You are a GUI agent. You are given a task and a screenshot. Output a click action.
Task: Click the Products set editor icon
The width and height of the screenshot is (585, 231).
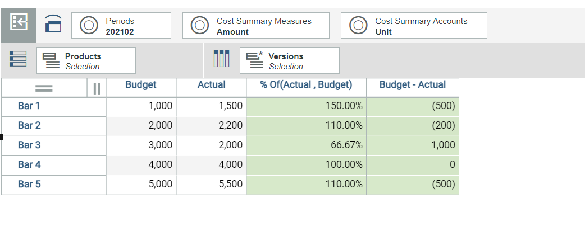tap(51, 60)
